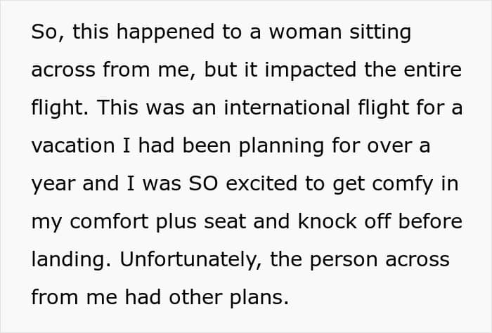Click on the word "sitting"
Viewport: 492px width, 333px height.
click(x=380, y=32)
